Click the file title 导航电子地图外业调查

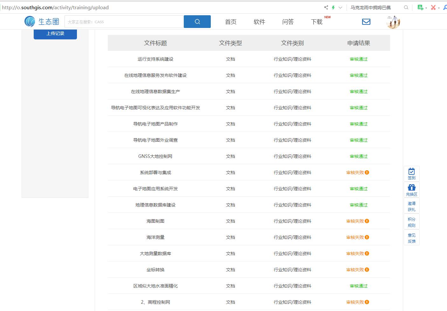(155, 140)
